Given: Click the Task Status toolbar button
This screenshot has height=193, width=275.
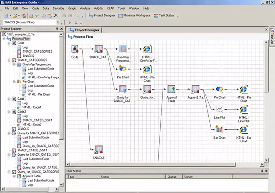Looking at the screenshot, I should [164, 15].
